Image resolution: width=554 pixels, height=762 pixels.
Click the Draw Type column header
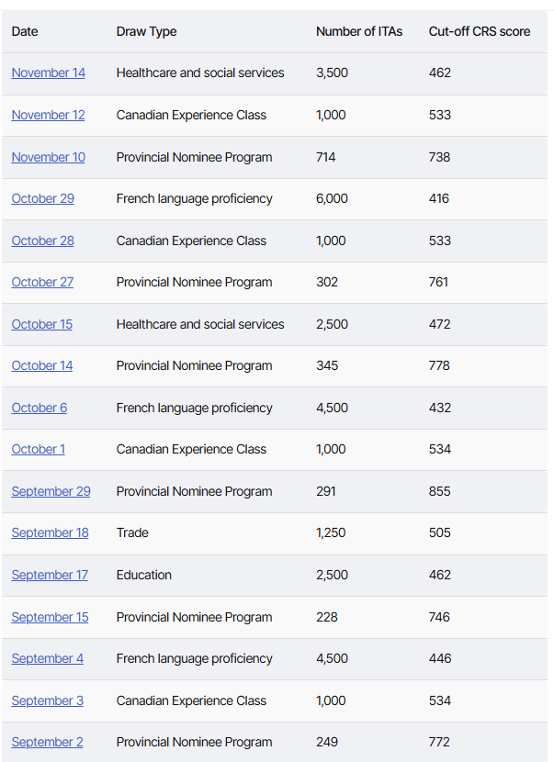coord(146,31)
